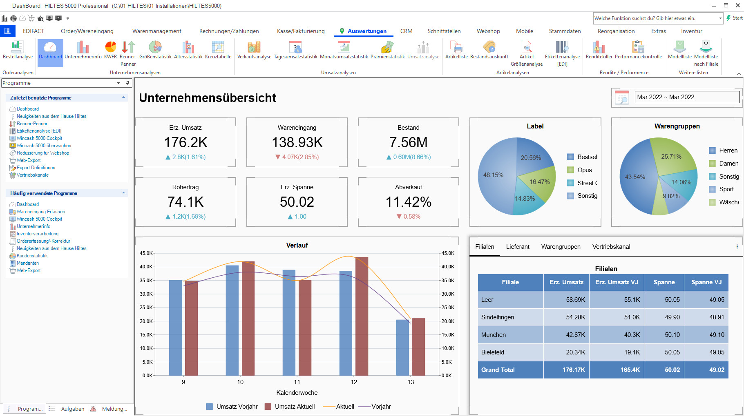Collapse the Zuletzt benutzte Programme section
This screenshot has width=744, height=416.
[x=123, y=97]
